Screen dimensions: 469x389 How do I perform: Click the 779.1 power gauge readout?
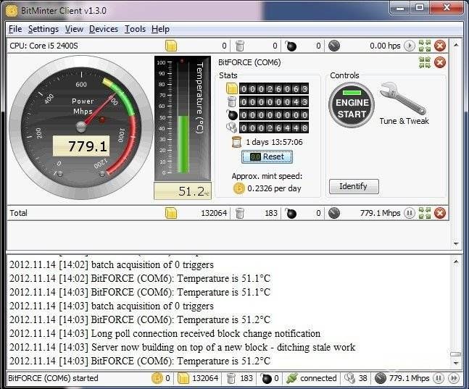click(81, 146)
